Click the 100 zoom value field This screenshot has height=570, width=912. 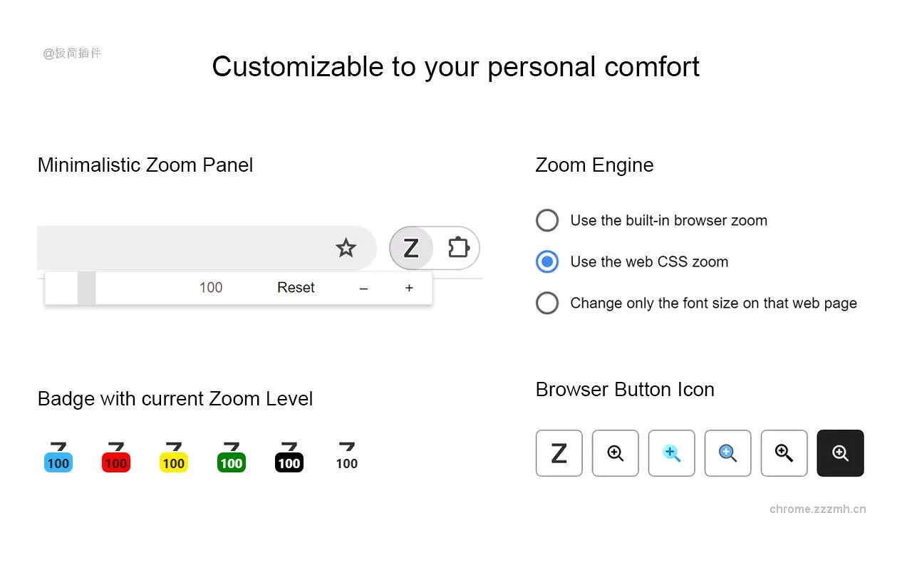(211, 288)
